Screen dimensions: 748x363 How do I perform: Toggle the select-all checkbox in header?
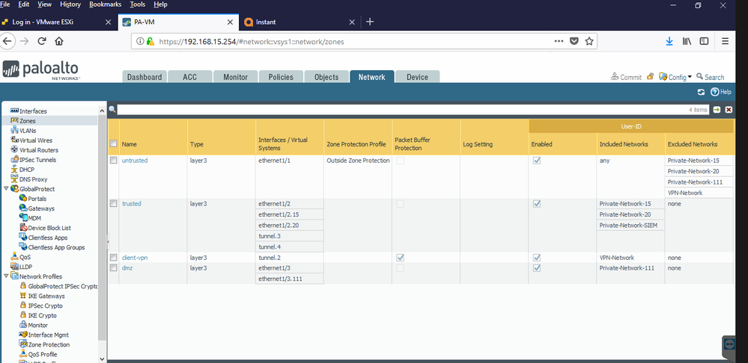tap(114, 143)
